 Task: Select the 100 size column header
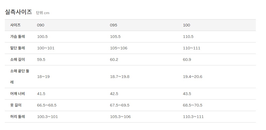tap(186, 25)
